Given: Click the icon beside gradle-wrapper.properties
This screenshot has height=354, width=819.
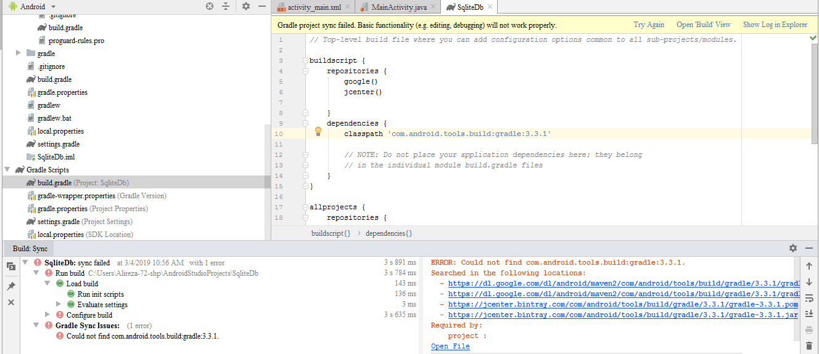Looking at the screenshot, I should coord(31,196).
